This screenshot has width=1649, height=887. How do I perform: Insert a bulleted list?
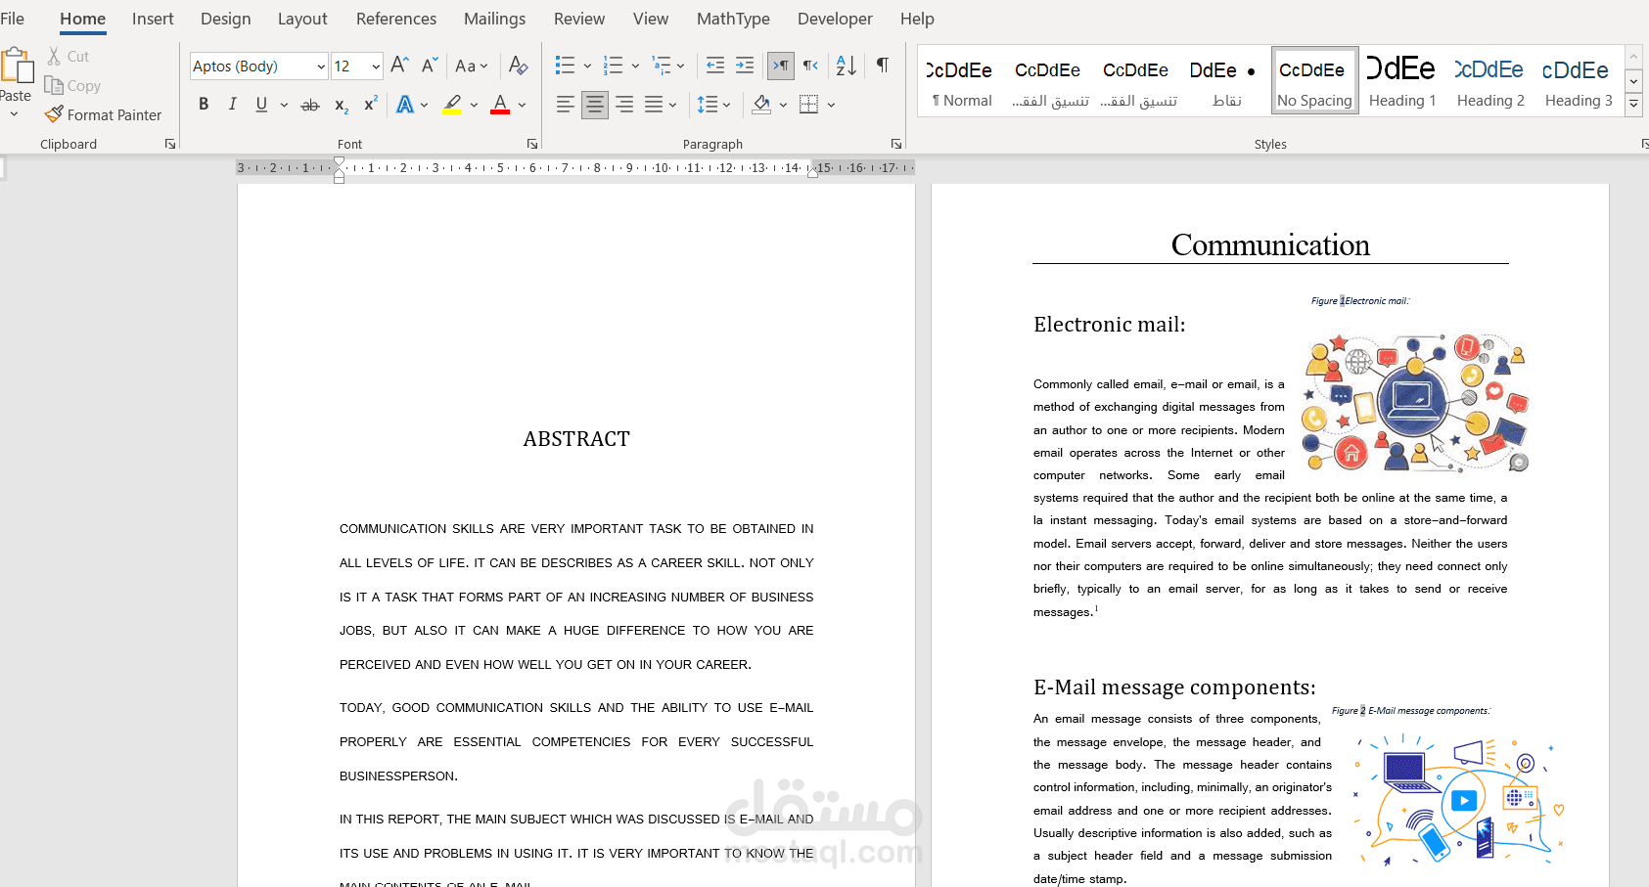pos(565,66)
